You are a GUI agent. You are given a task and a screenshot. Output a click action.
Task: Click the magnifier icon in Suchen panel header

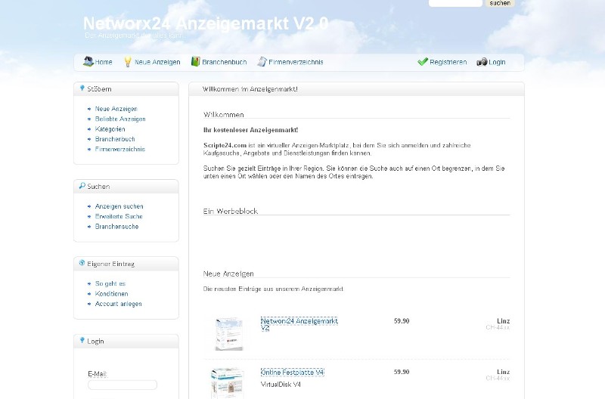pos(82,186)
